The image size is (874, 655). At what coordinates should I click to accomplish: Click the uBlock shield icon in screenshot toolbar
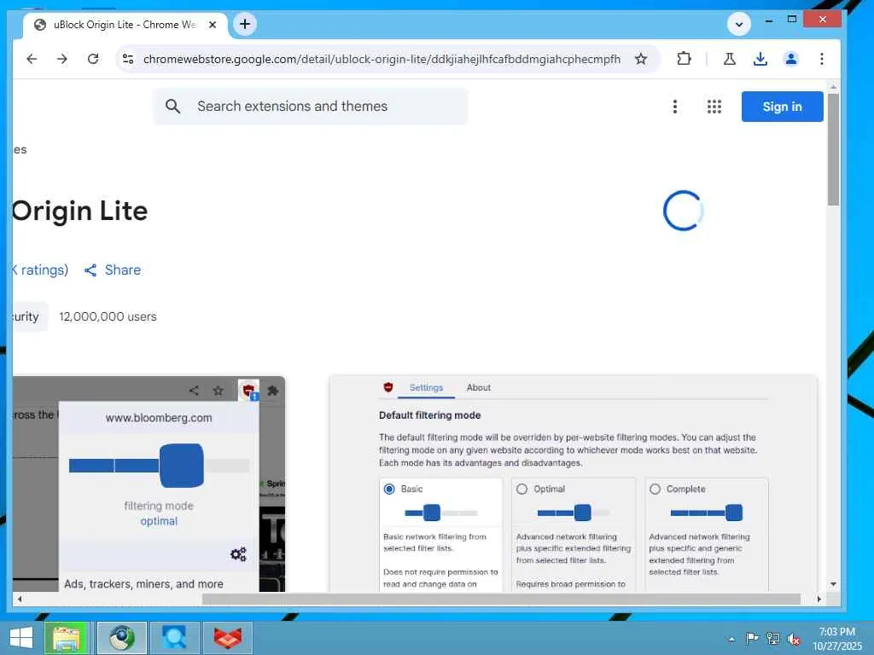click(x=248, y=391)
